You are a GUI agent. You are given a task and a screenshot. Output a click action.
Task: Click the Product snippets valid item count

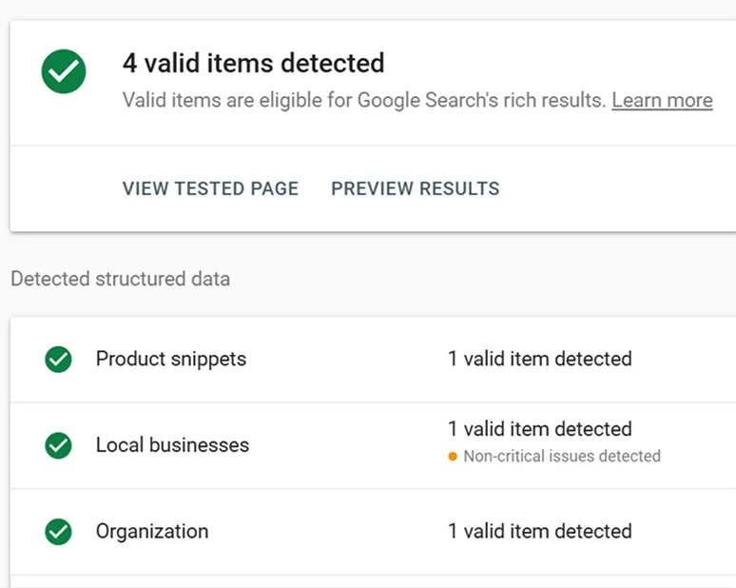[539, 359]
